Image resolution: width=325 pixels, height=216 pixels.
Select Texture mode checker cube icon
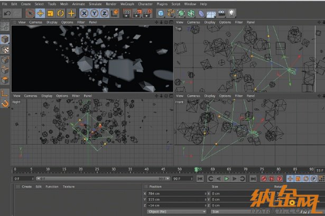[5, 50]
